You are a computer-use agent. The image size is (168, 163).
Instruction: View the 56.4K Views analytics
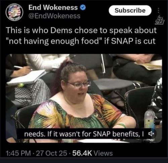pos(92,153)
